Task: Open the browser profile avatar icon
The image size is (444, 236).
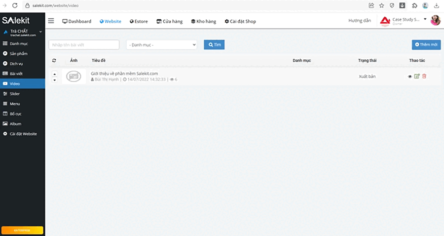Action: pyautogui.click(x=425, y=5)
